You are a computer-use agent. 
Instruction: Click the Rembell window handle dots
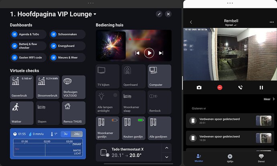pos(230,3)
